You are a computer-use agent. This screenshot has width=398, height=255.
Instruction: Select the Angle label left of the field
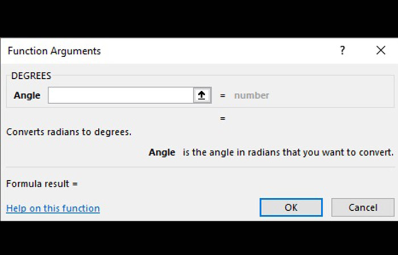pyautogui.click(x=27, y=95)
